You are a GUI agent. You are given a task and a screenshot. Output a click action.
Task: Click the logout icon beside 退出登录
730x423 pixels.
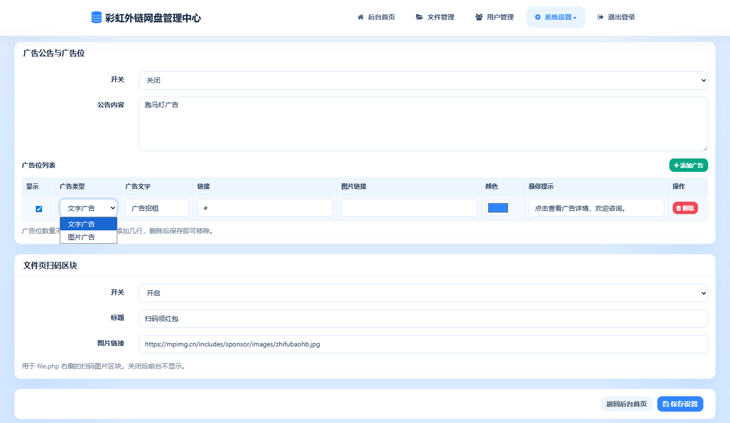[600, 17]
